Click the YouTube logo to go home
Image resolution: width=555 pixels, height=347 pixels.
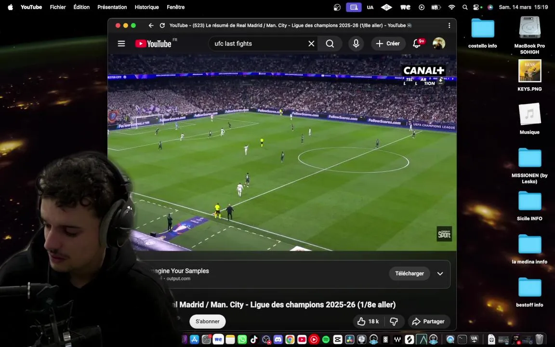tap(153, 43)
